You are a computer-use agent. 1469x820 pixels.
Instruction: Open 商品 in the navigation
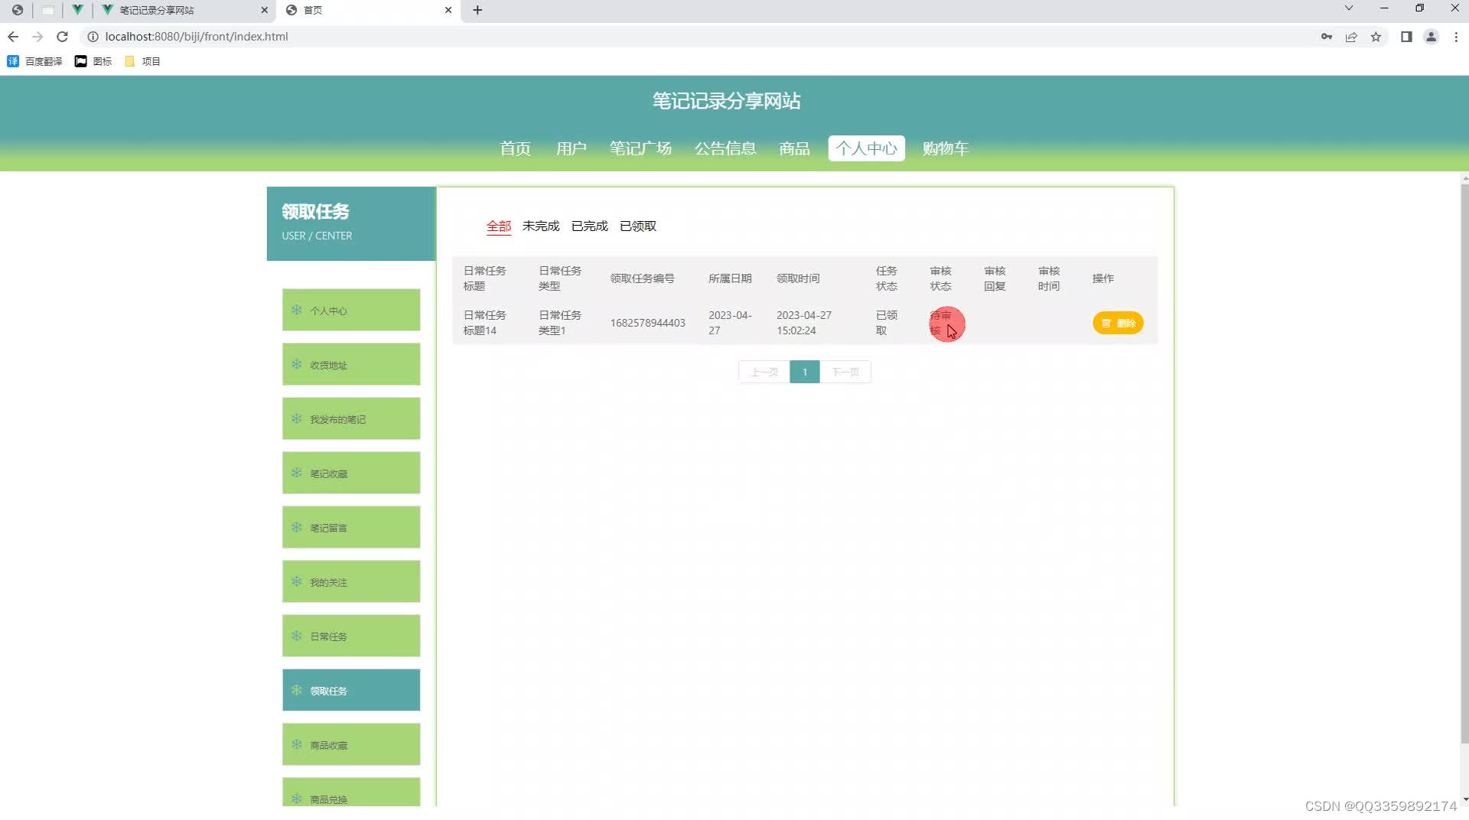[795, 148]
